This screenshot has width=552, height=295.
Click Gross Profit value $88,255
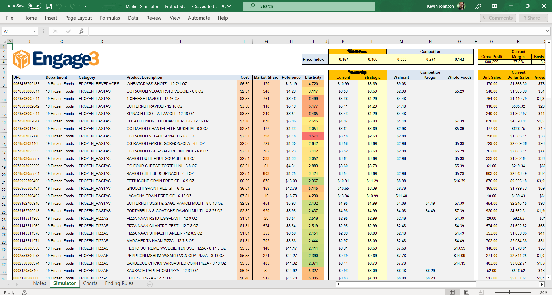492,62
